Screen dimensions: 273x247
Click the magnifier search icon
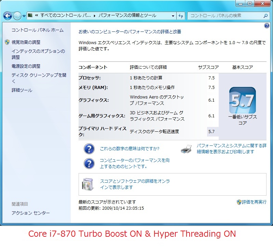pyautogui.click(x=265, y=16)
